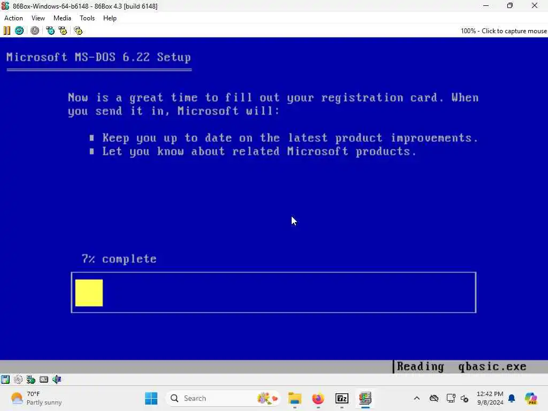This screenshot has height=411, width=548.
Task: Click inside the MS-DOS setup progress bar
Action: [273, 293]
